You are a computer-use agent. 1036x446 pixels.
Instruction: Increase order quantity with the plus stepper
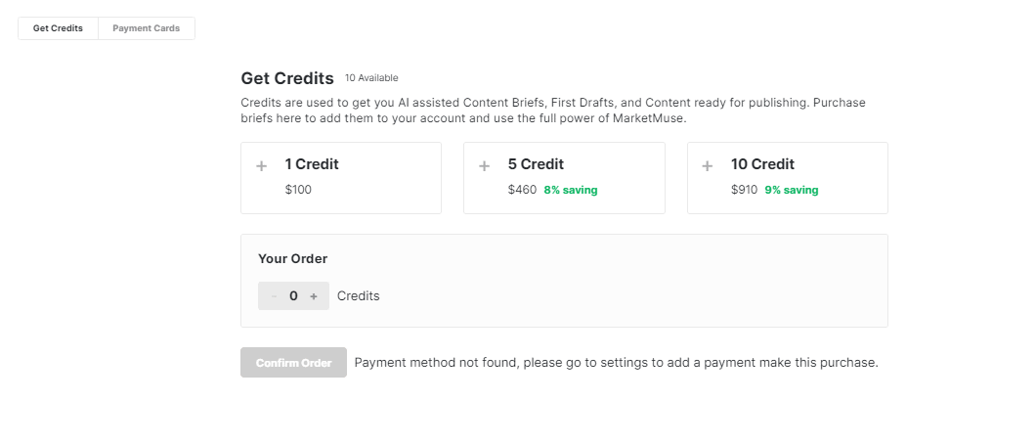coord(314,296)
